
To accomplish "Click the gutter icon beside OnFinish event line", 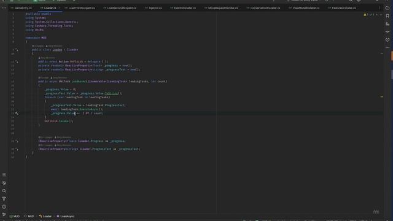I will [x=17, y=61].
